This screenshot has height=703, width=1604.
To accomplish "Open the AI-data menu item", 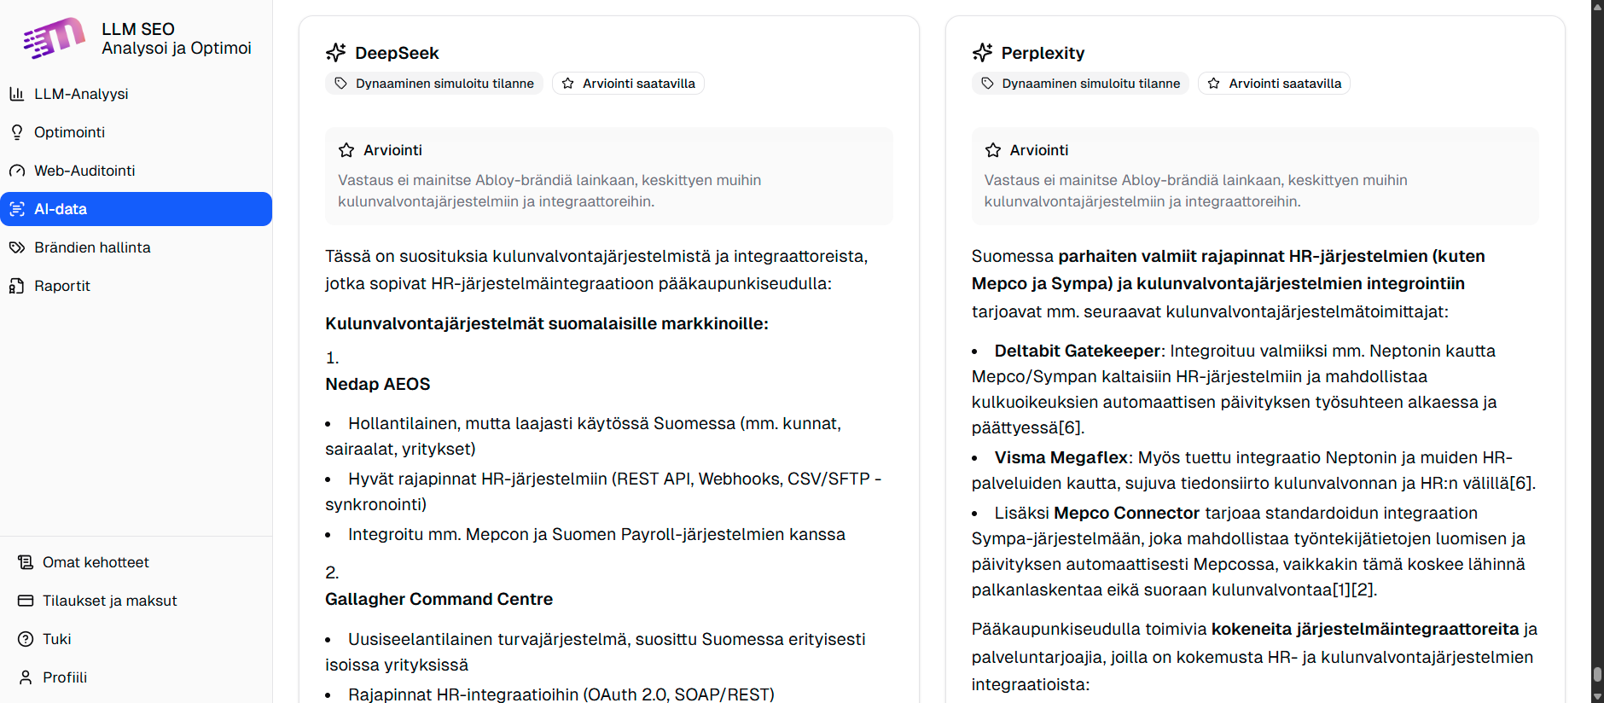I will (136, 209).
